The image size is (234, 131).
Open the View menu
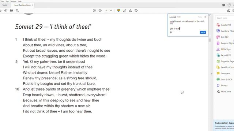2,1
